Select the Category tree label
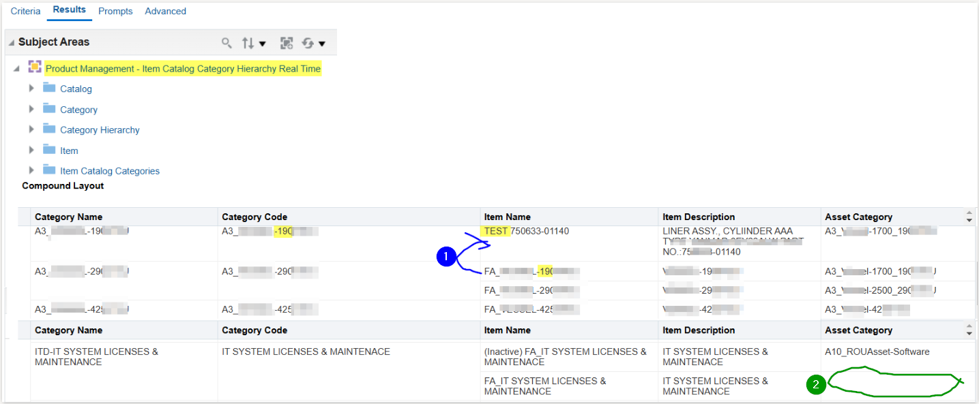Screen dimensions: 979x404 pos(78,110)
